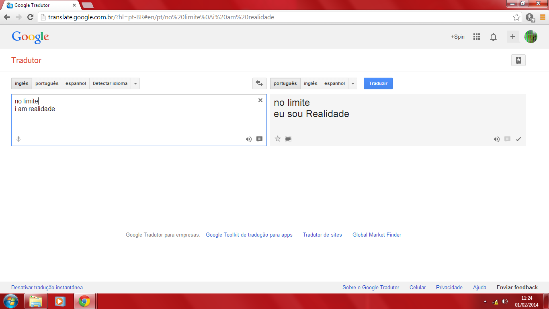Screen dimensions: 549x309
Task: Open the media player in taskbar
Action: [x=60, y=301]
